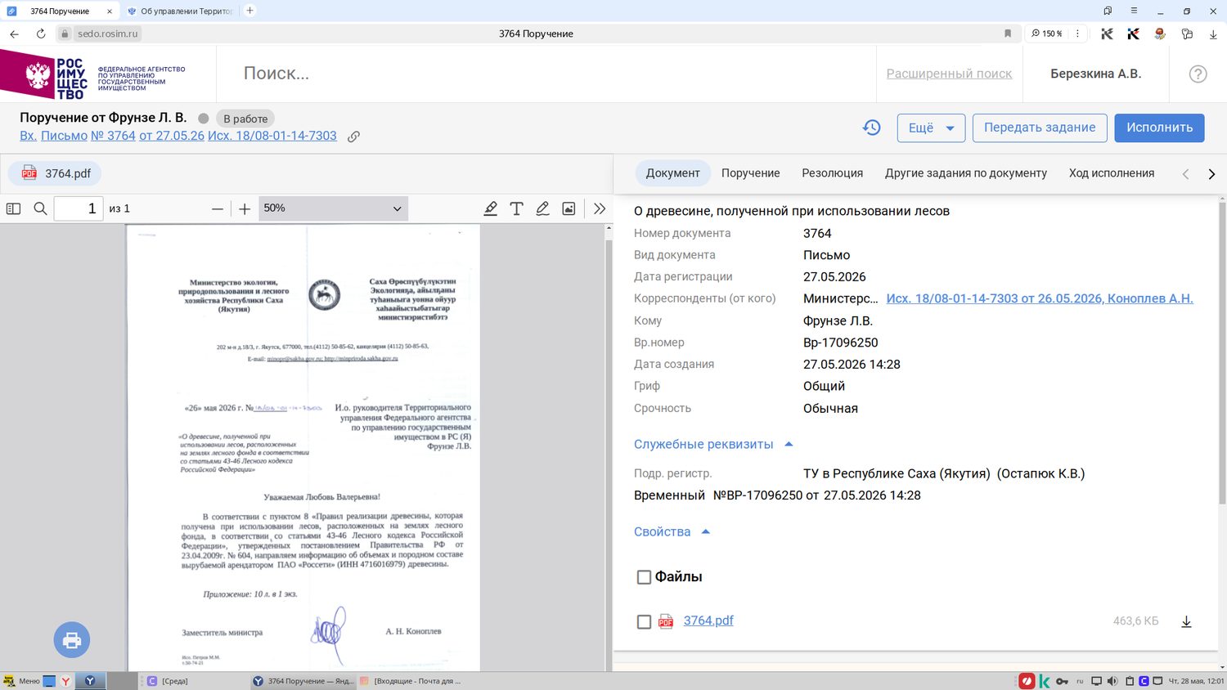The height and width of the screenshot is (690, 1227).
Task: Click the Исполнить button
Action: (x=1159, y=128)
